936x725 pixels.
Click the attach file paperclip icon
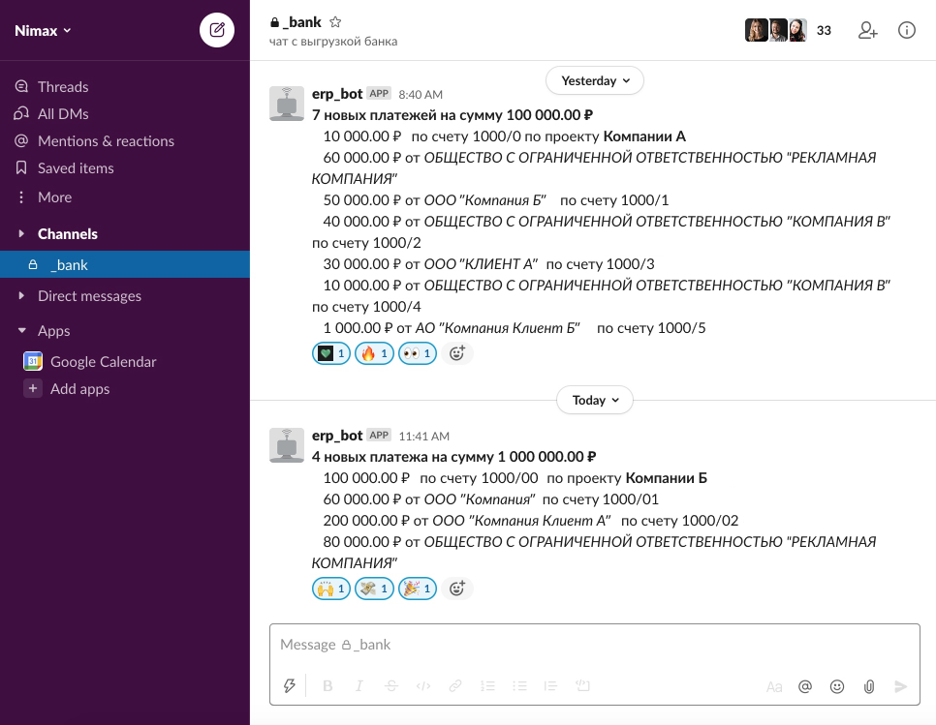click(x=869, y=686)
